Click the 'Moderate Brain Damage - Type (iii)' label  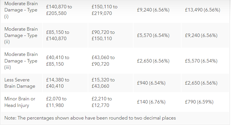click(x=21, y=61)
